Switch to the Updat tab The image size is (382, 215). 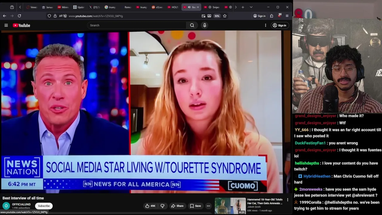[79, 7]
